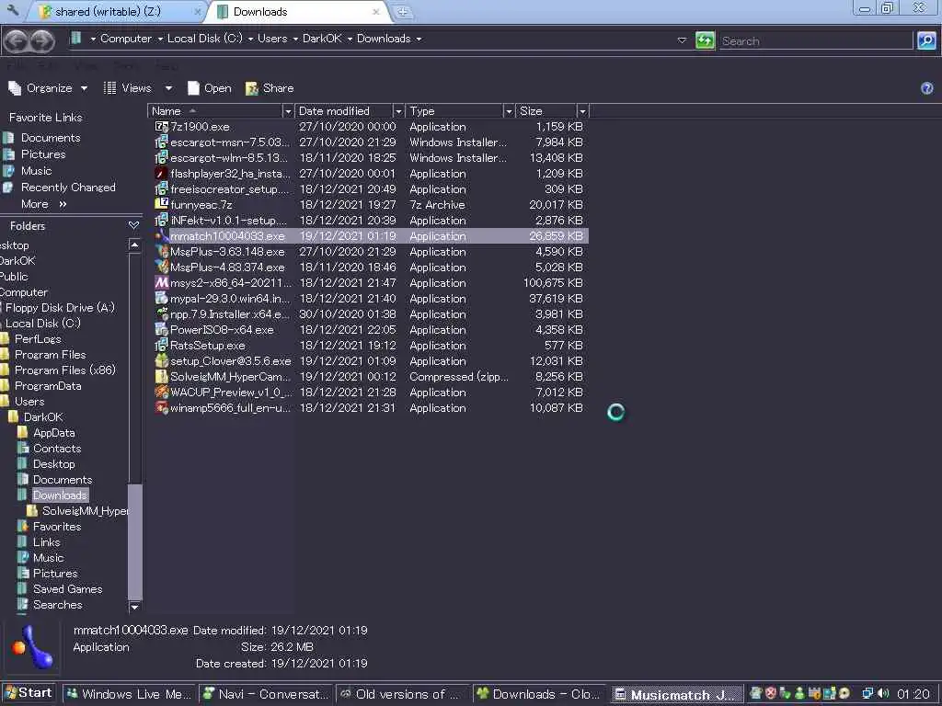Open Name column filter dropdown
Image resolution: width=942 pixels, height=706 pixels.
pyautogui.click(x=288, y=111)
